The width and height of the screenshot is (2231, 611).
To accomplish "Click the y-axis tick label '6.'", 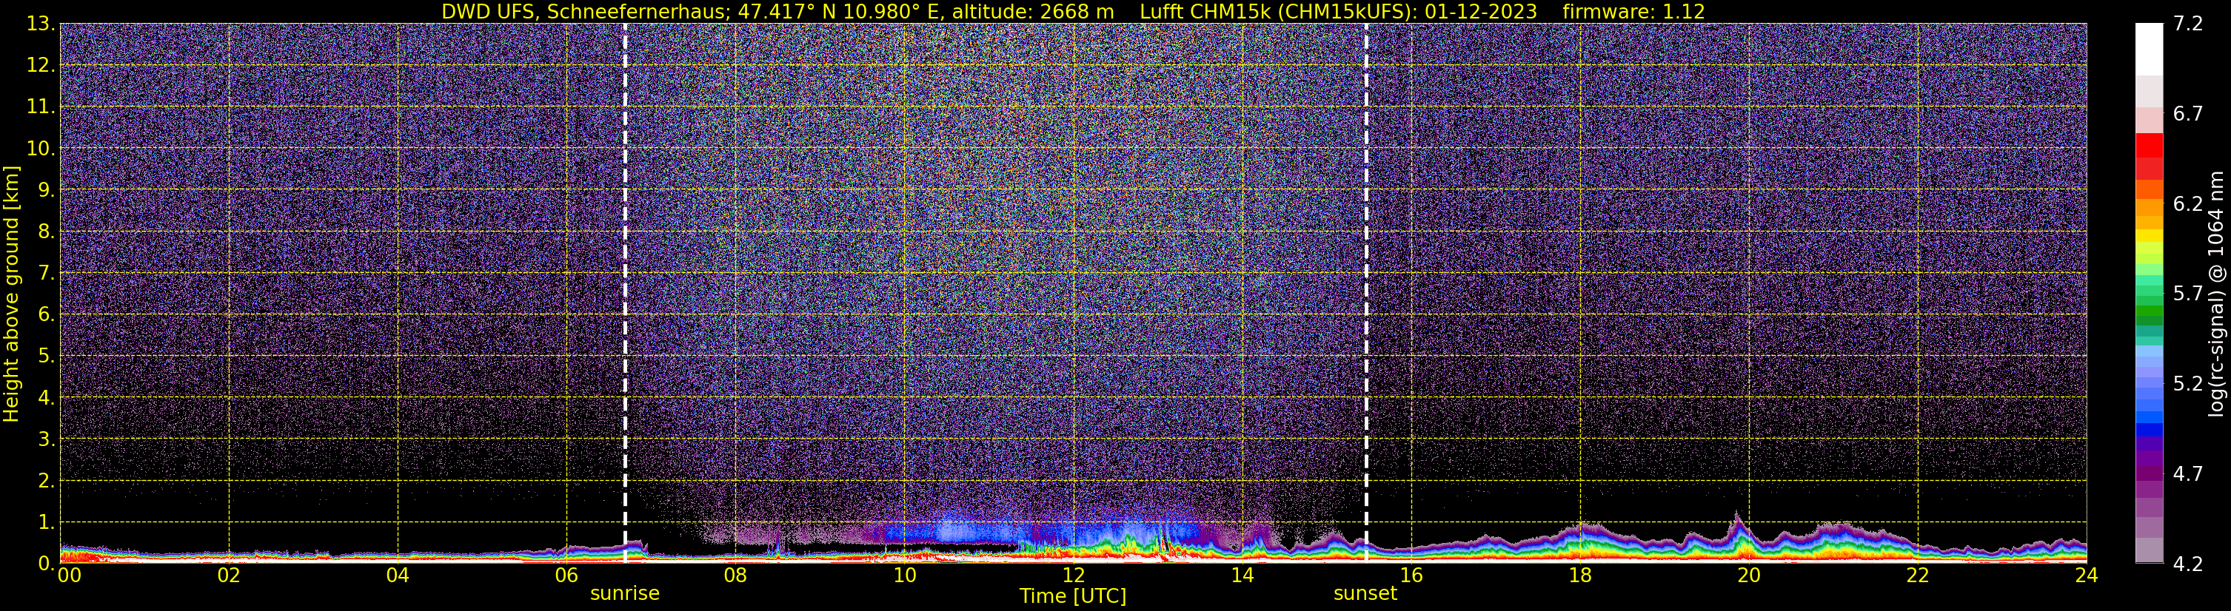I will 46,315.
